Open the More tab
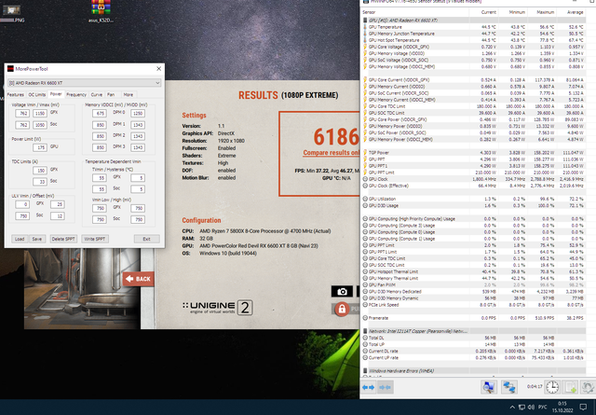Image resolution: width=596 pixels, height=415 pixels. click(x=129, y=94)
